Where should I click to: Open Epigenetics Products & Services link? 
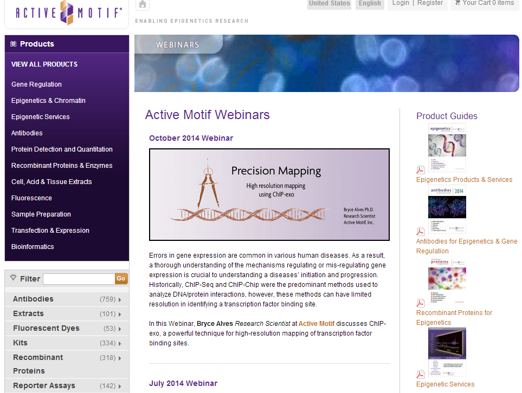(464, 180)
